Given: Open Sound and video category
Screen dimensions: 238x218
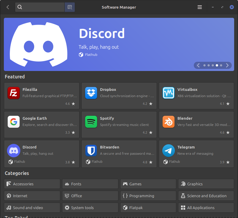Looking at the screenshot, I should (x=32, y=208).
